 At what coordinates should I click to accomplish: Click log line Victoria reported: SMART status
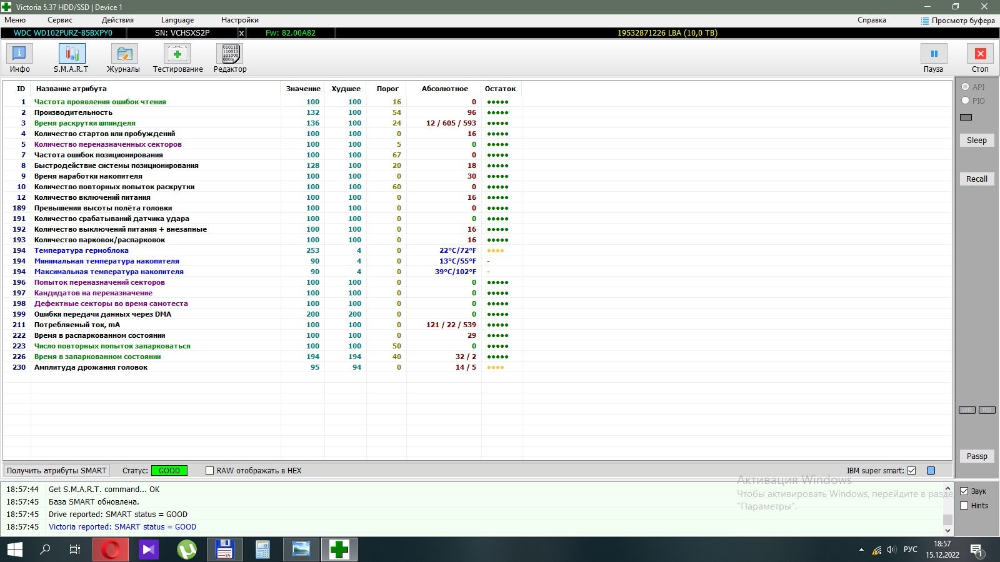point(122,527)
